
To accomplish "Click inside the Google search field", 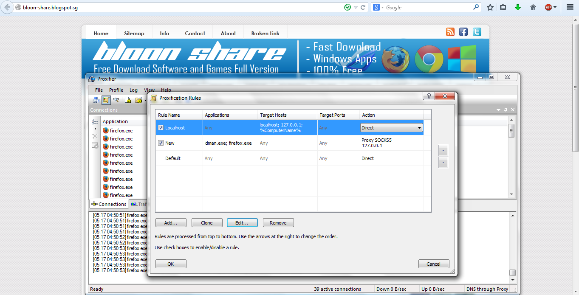I will pos(428,7).
